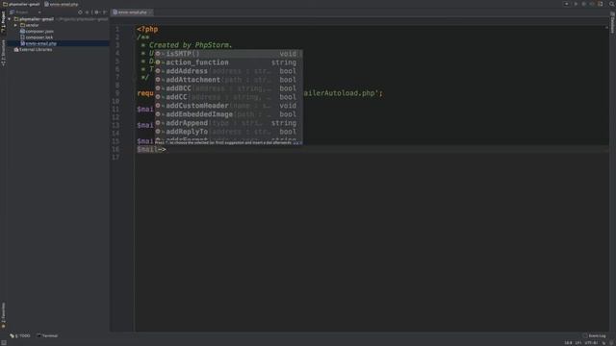Click the scroll-from-source target icon
The height and width of the screenshot is (346, 616).
click(x=80, y=12)
